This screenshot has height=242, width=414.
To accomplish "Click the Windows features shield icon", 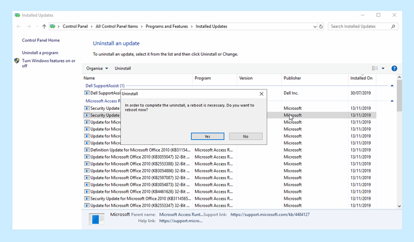I will point(17,61).
